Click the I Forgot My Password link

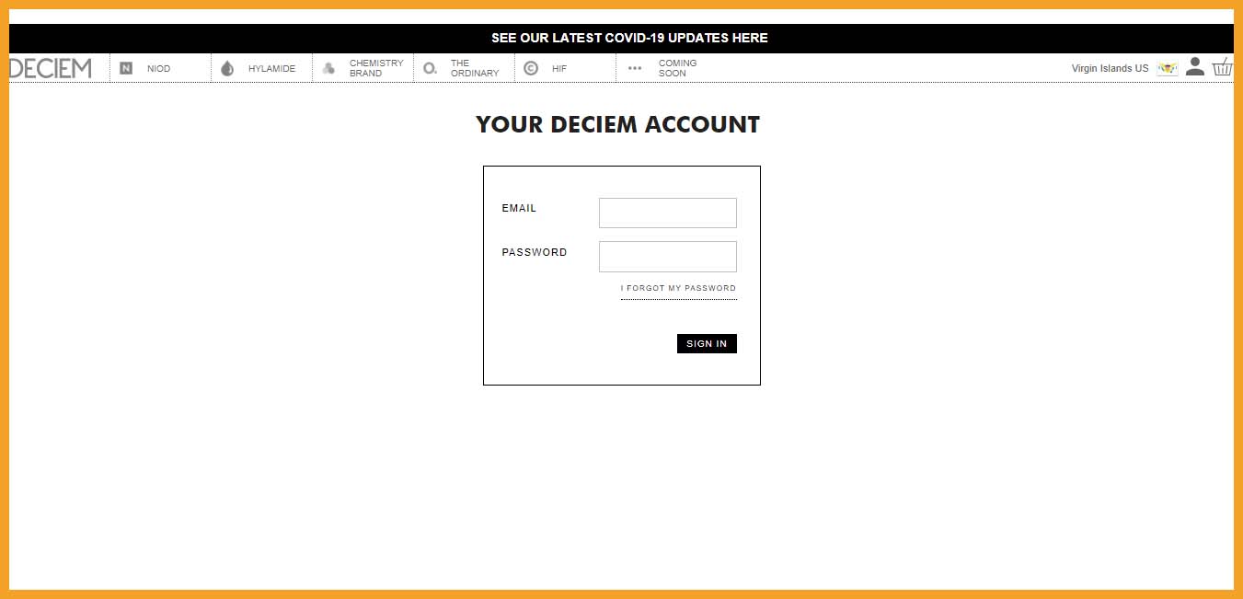click(x=679, y=289)
